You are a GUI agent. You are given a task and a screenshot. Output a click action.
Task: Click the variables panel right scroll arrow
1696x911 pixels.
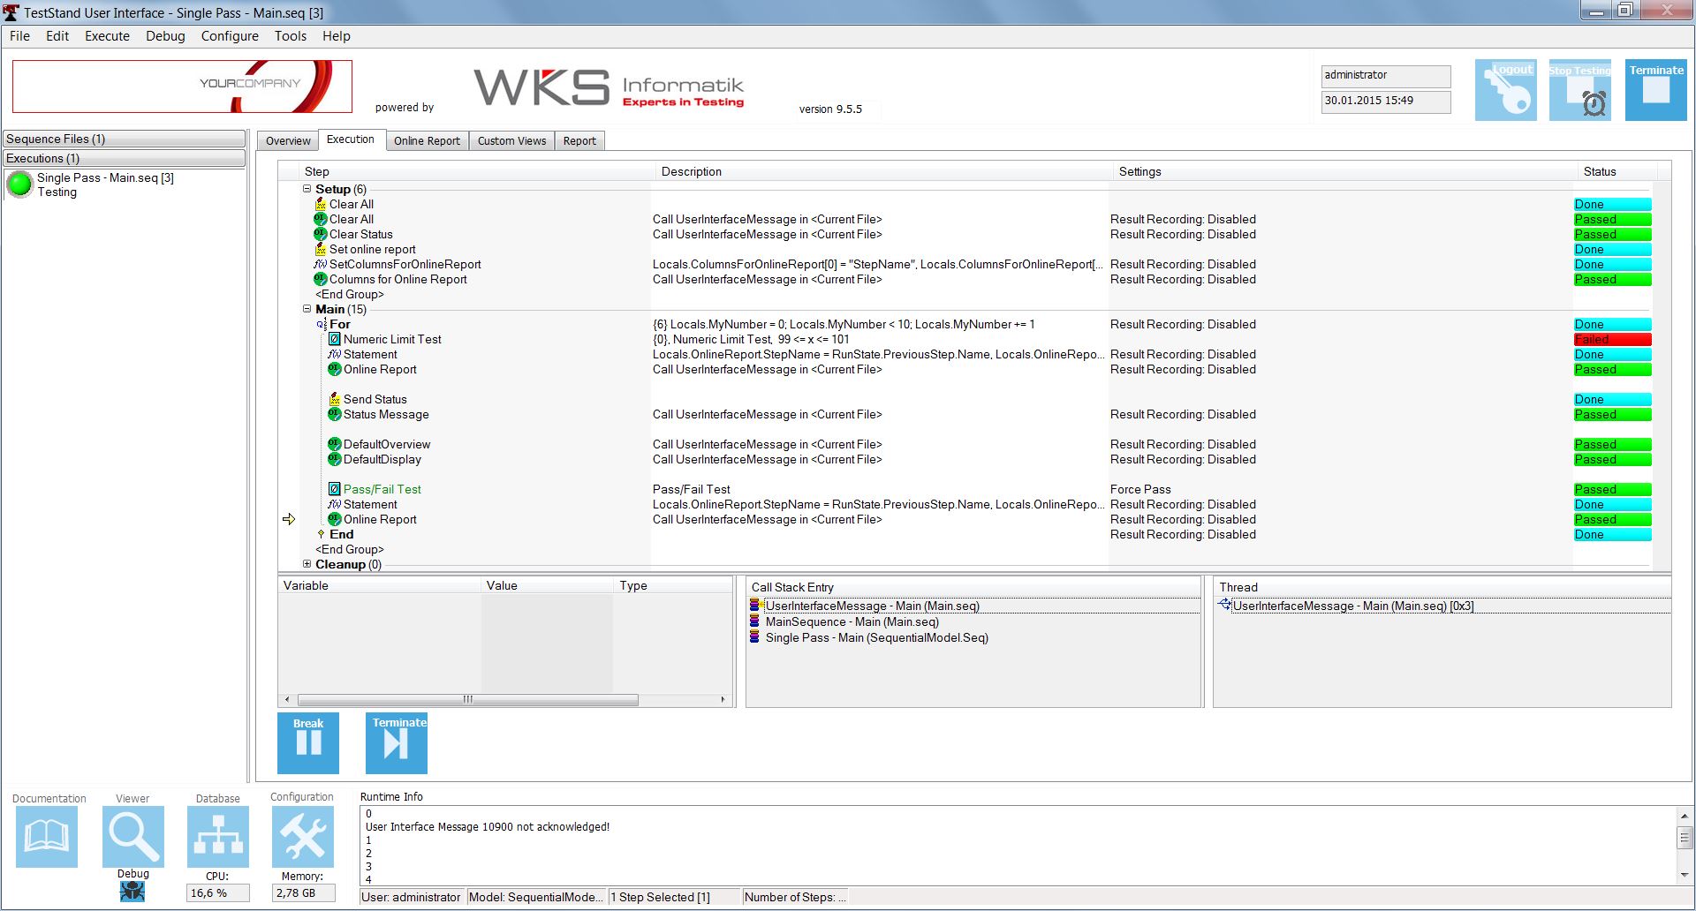723,699
